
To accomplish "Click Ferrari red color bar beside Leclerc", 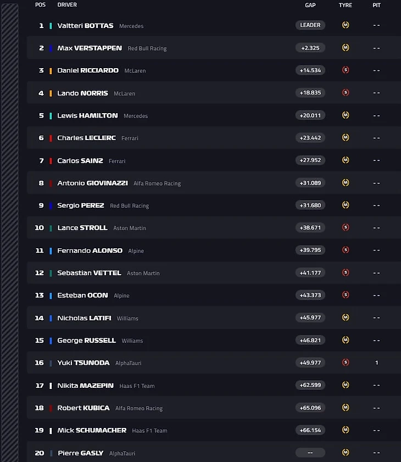I will (x=51, y=138).
